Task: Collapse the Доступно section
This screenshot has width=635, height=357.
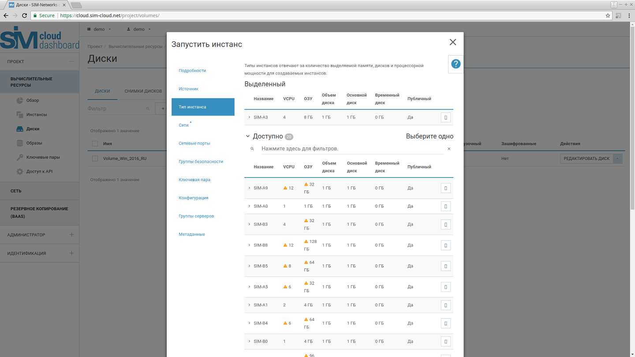Action: click(x=248, y=137)
